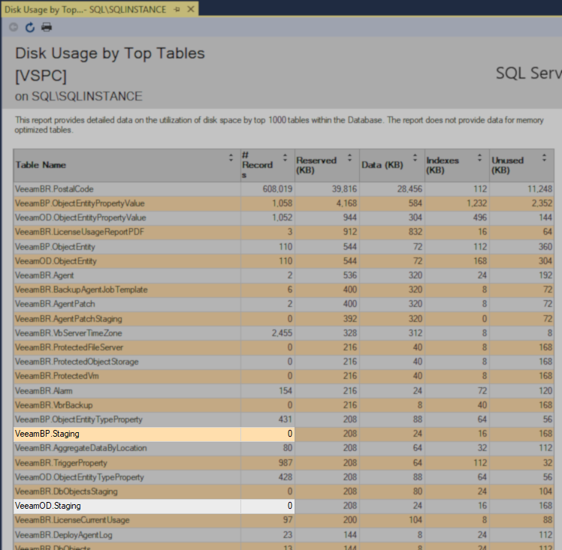This screenshot has width=562, height=550.
Task: Sort by # Records column arrows
Action: tap(286, 158)
